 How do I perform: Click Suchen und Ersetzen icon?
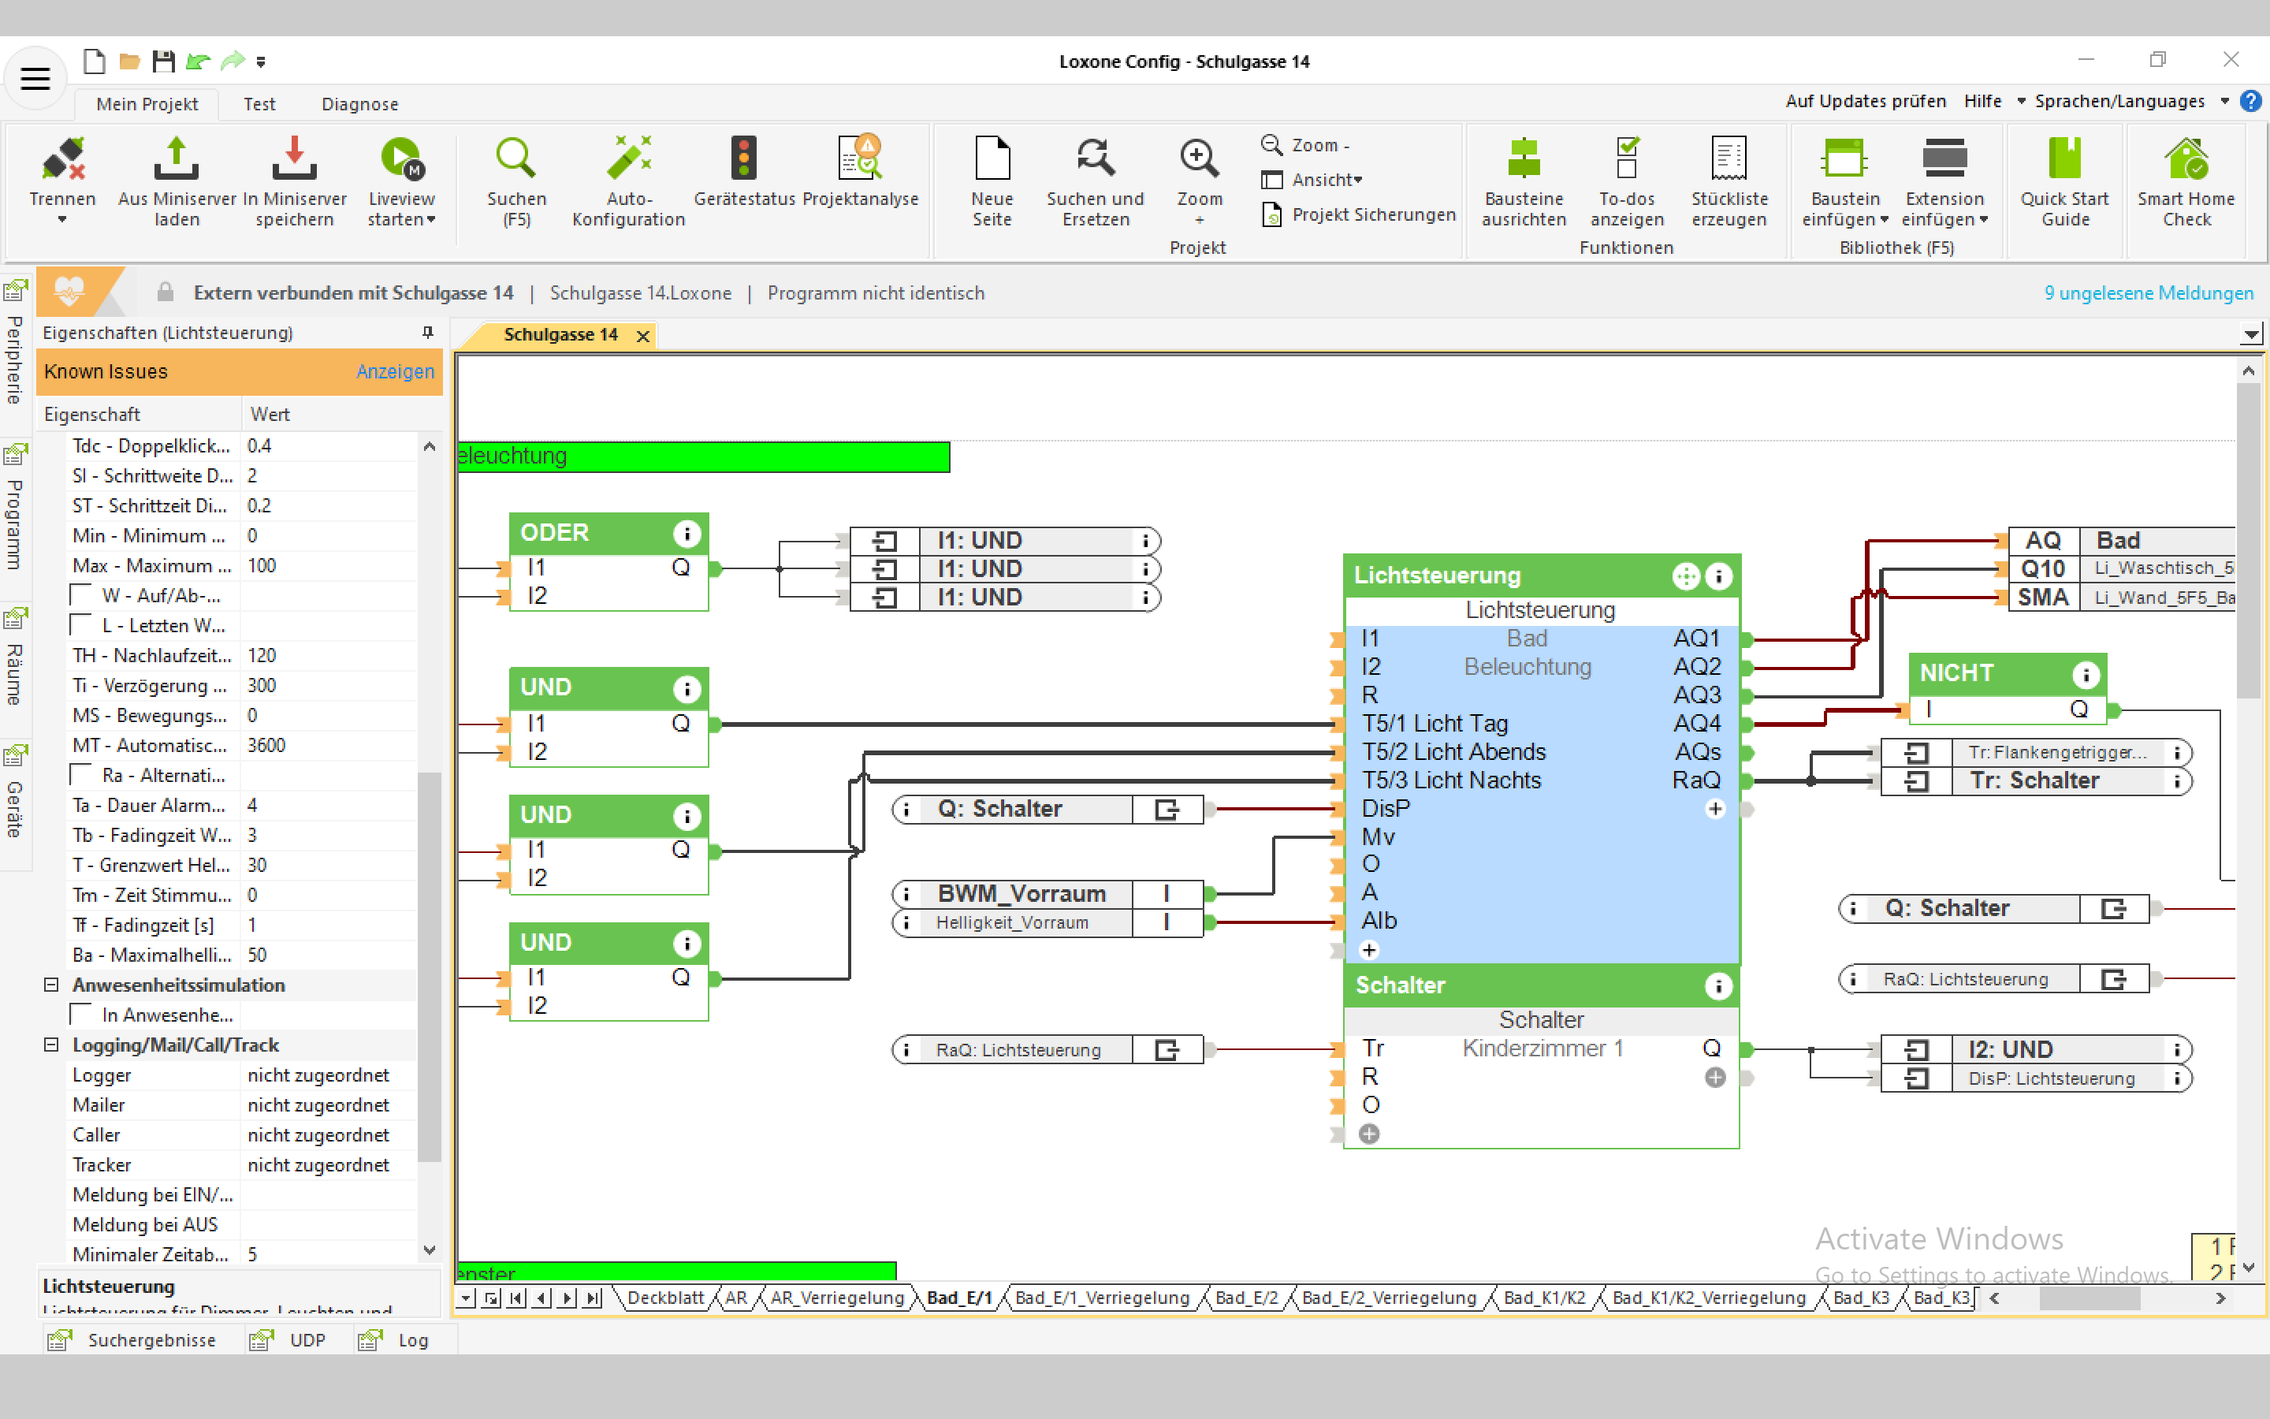pyautogui.click(x=1095, y=159)
